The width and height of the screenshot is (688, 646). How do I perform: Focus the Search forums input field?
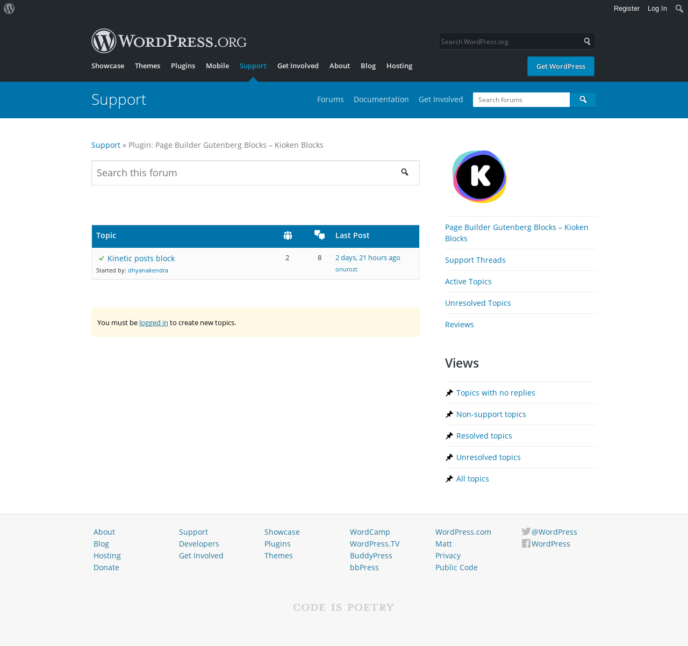coord(521,100)
